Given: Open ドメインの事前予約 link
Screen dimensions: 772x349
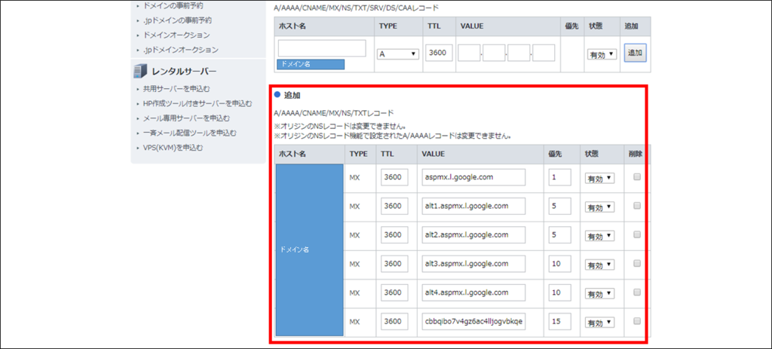Looking at the screenshot, I should [173, 6].
